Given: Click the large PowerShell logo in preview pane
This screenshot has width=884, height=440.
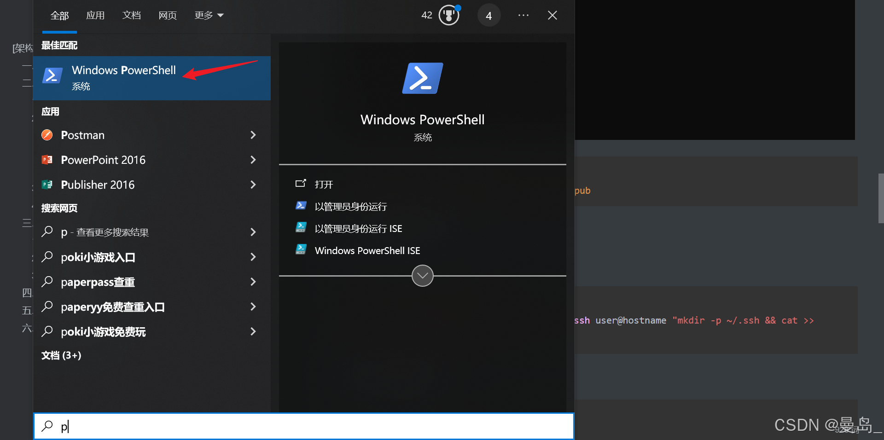Looking at the screenshot, I should [423, 78].
